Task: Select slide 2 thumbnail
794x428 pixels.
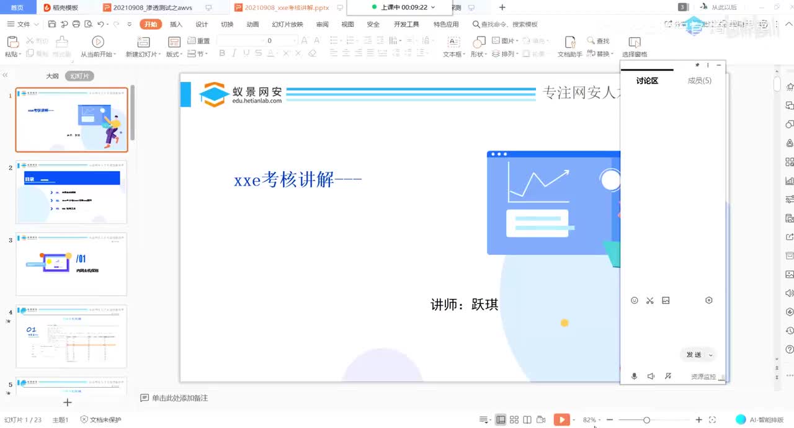Action: pos(71,192)
